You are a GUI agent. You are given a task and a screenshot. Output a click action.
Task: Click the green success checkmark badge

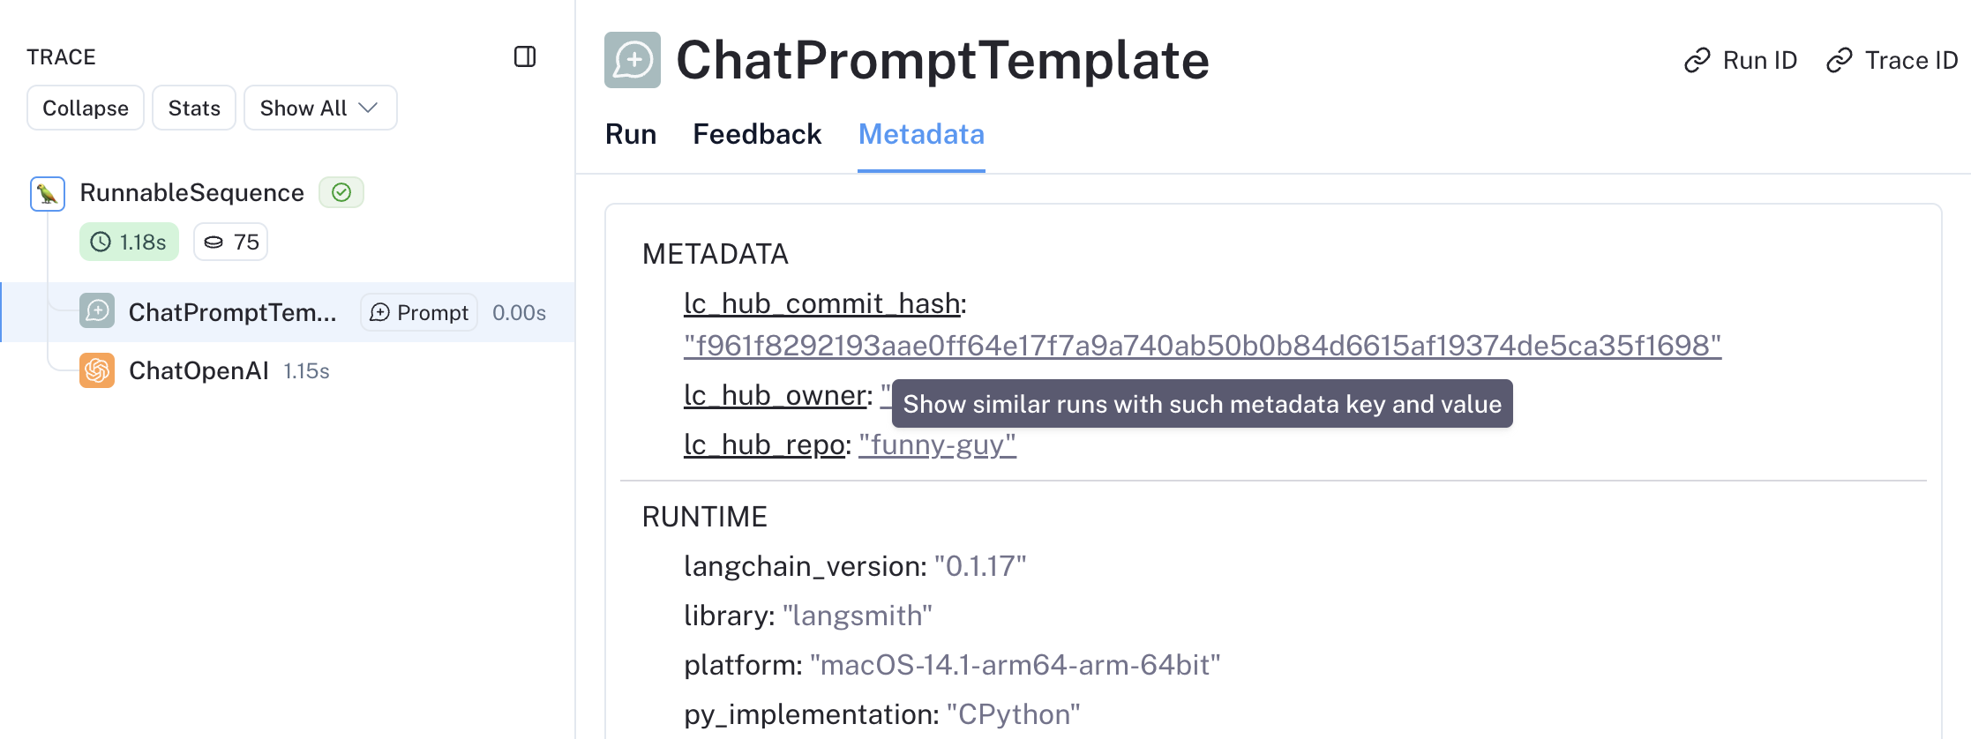click(x=341, y=192)
